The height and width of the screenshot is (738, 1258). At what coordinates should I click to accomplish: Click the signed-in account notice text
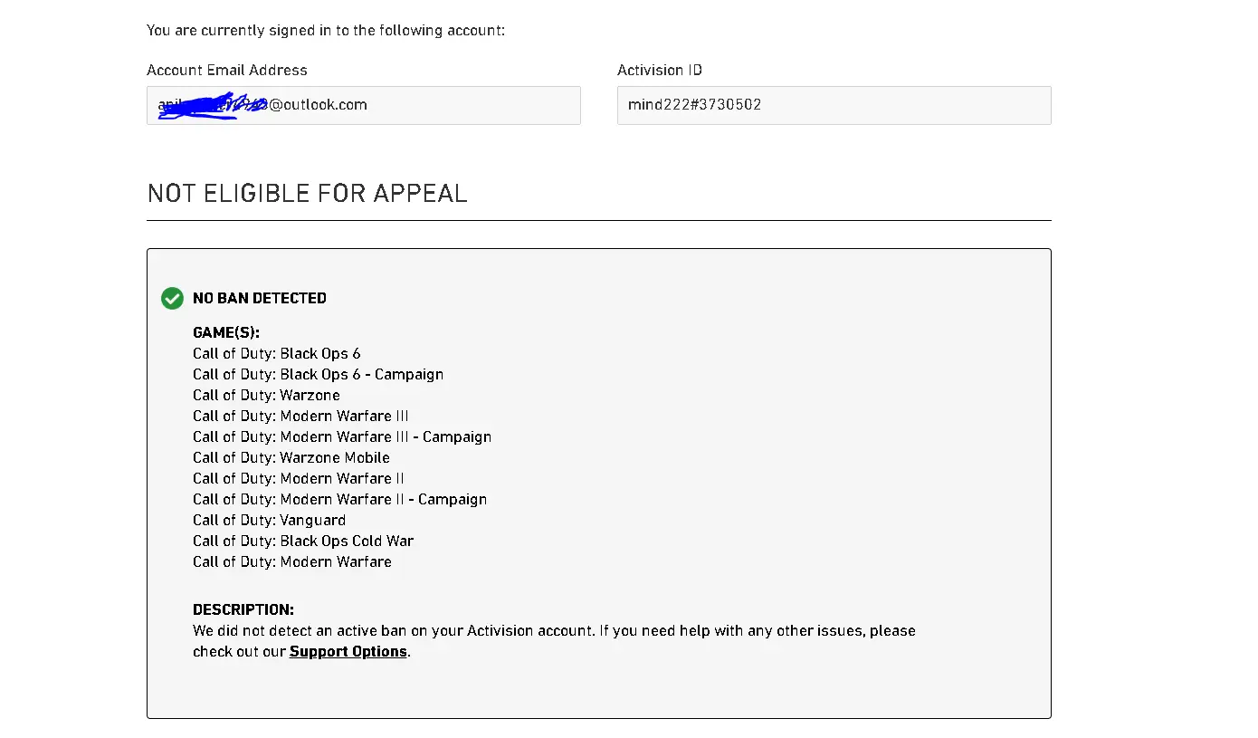point(326,30)
